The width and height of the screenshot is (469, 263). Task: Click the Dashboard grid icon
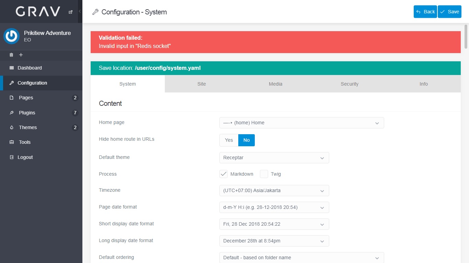pos(12,68)
